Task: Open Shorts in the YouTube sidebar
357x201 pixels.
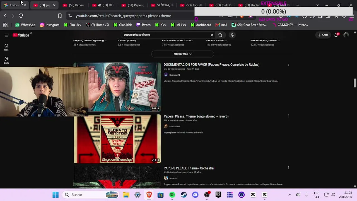Action: 6,60
